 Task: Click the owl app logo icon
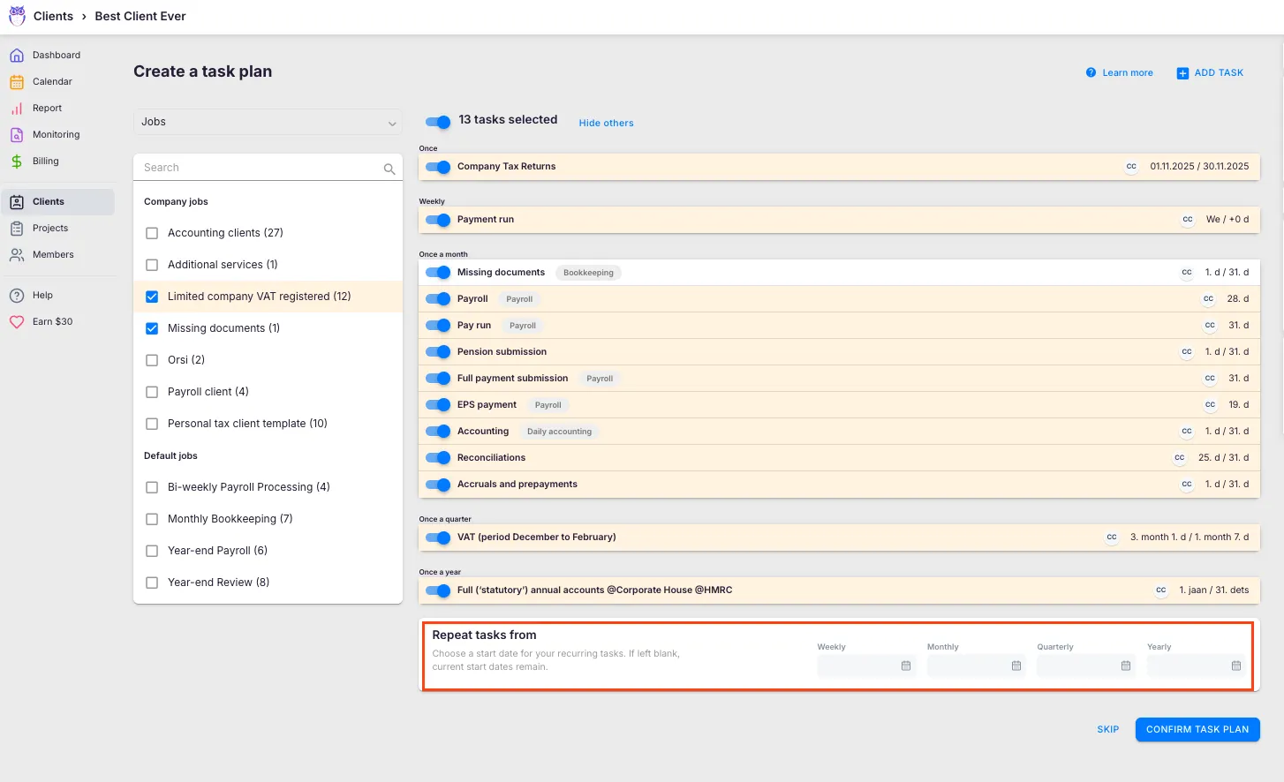[17, 16]
